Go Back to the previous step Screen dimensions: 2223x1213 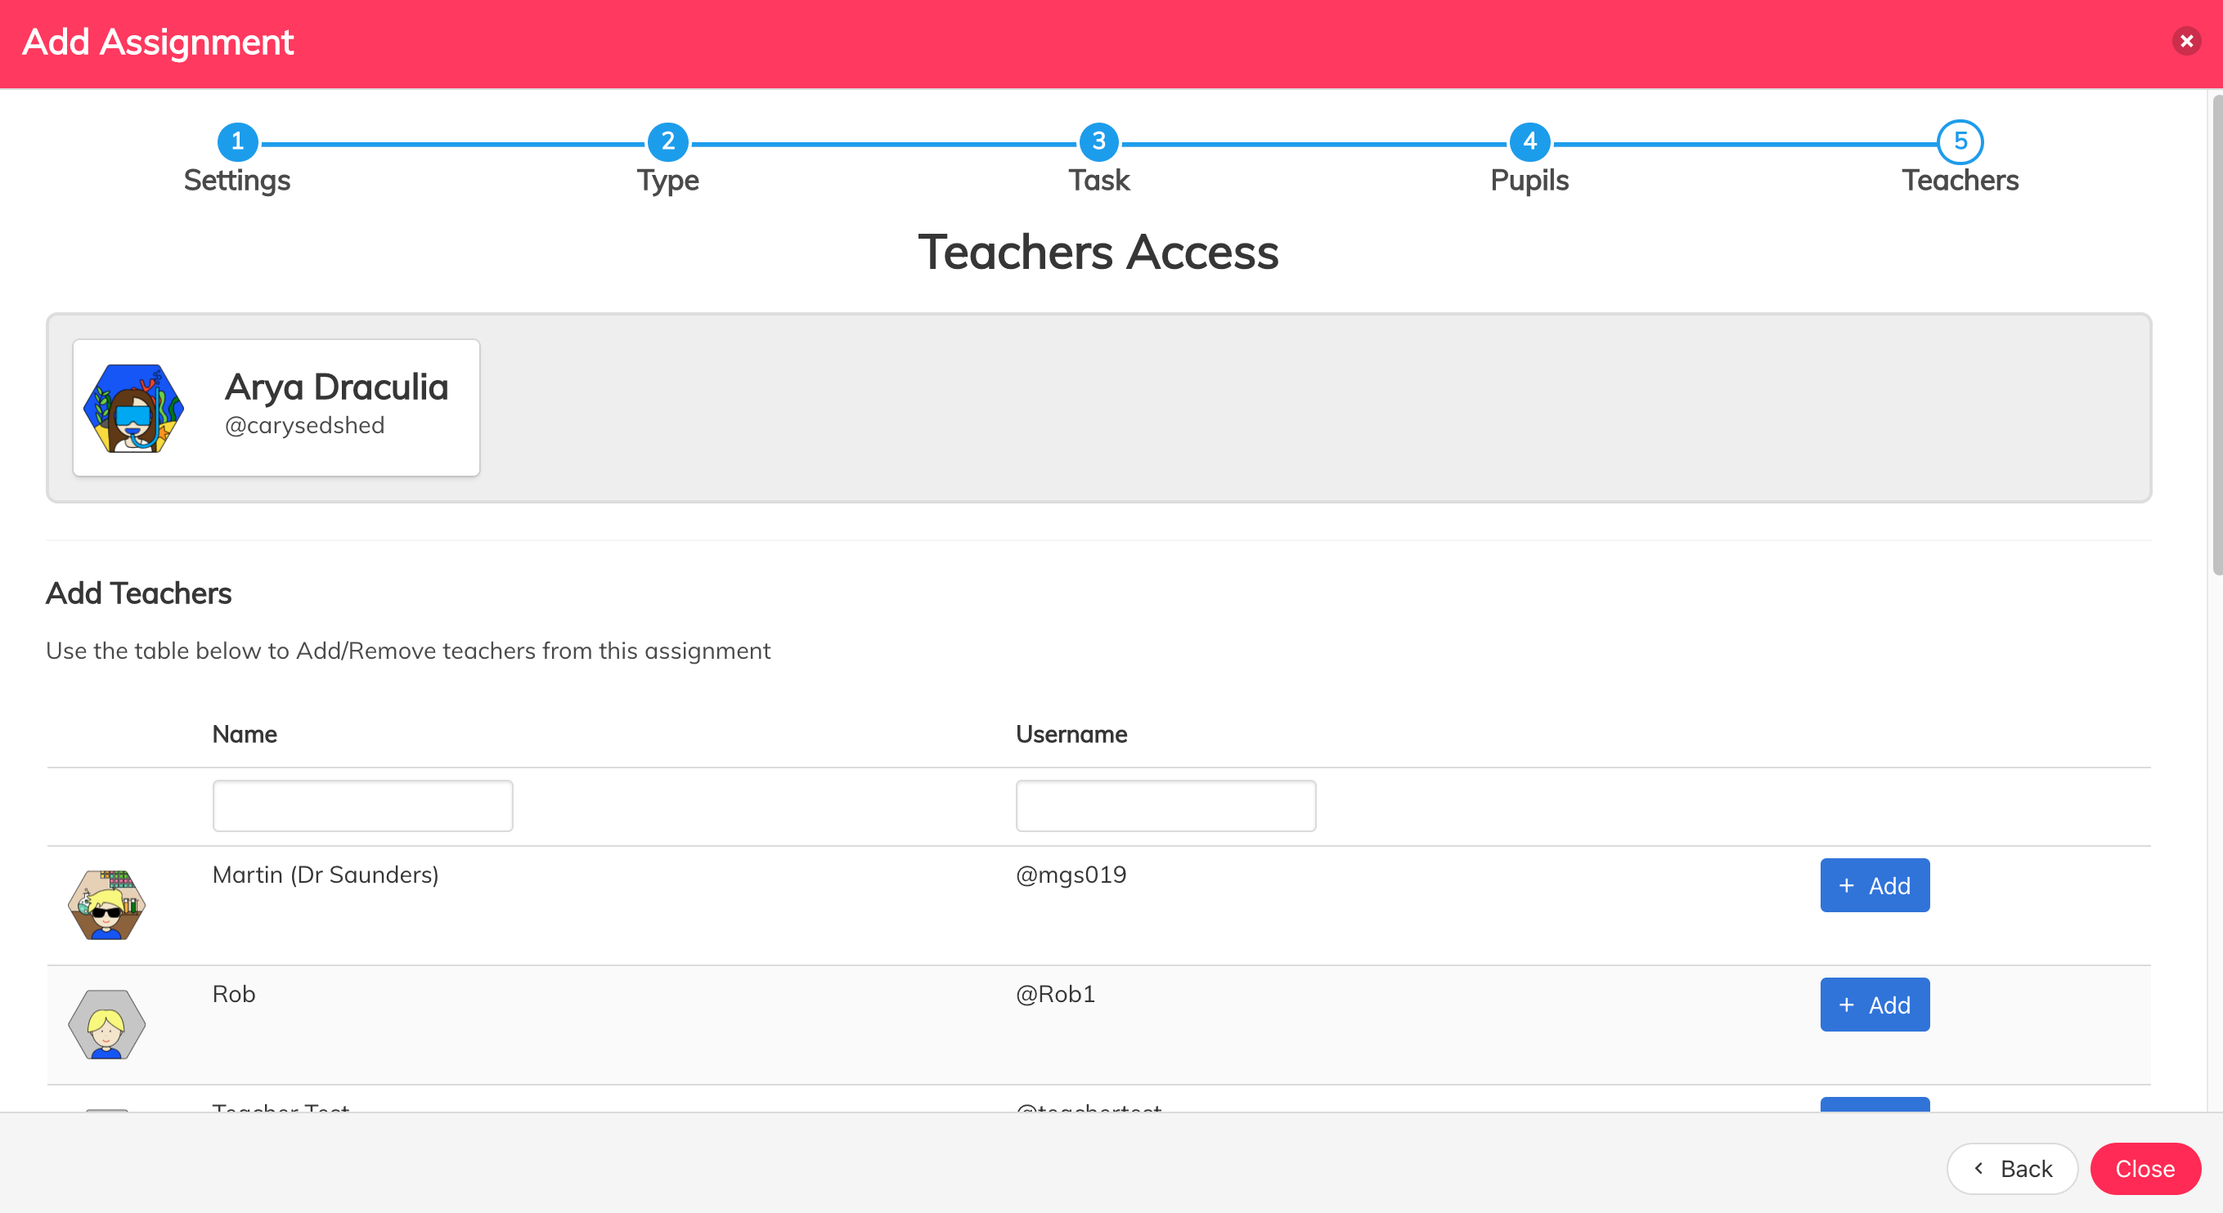2011,1168
